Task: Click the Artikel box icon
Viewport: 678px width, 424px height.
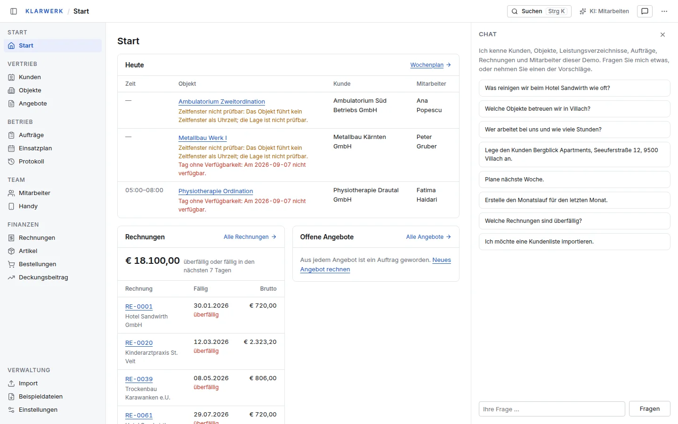Action: (x=11, y=251)
